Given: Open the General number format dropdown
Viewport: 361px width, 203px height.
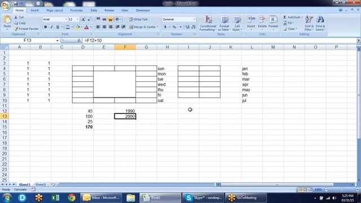Looking at the screenshot, I should point(194,19).
